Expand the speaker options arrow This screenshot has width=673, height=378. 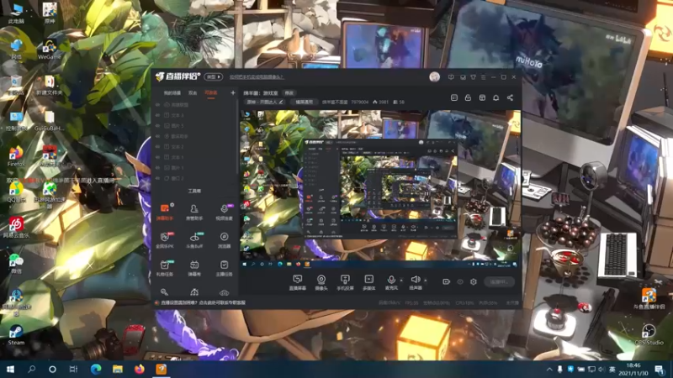(426, 281)
